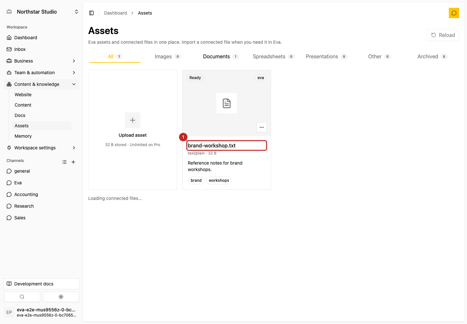Click the general channel bubble icon
The width and height of the screenshot is (467, 324).
pos(9,171)
